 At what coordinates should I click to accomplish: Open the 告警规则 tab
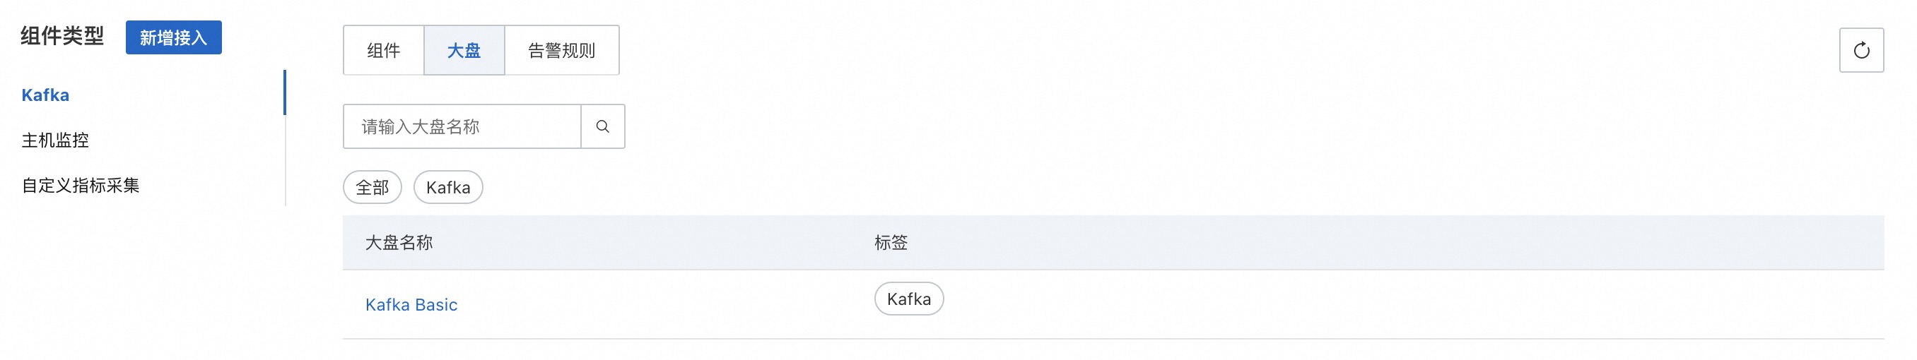(561, 51)
